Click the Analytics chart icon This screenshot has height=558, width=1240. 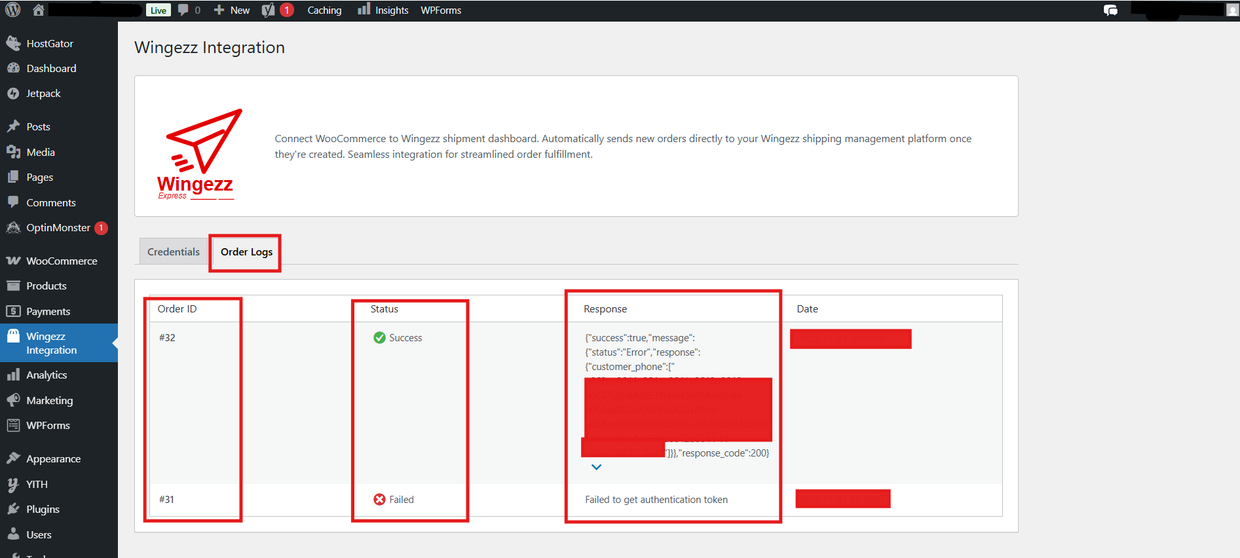click(13, 375)
